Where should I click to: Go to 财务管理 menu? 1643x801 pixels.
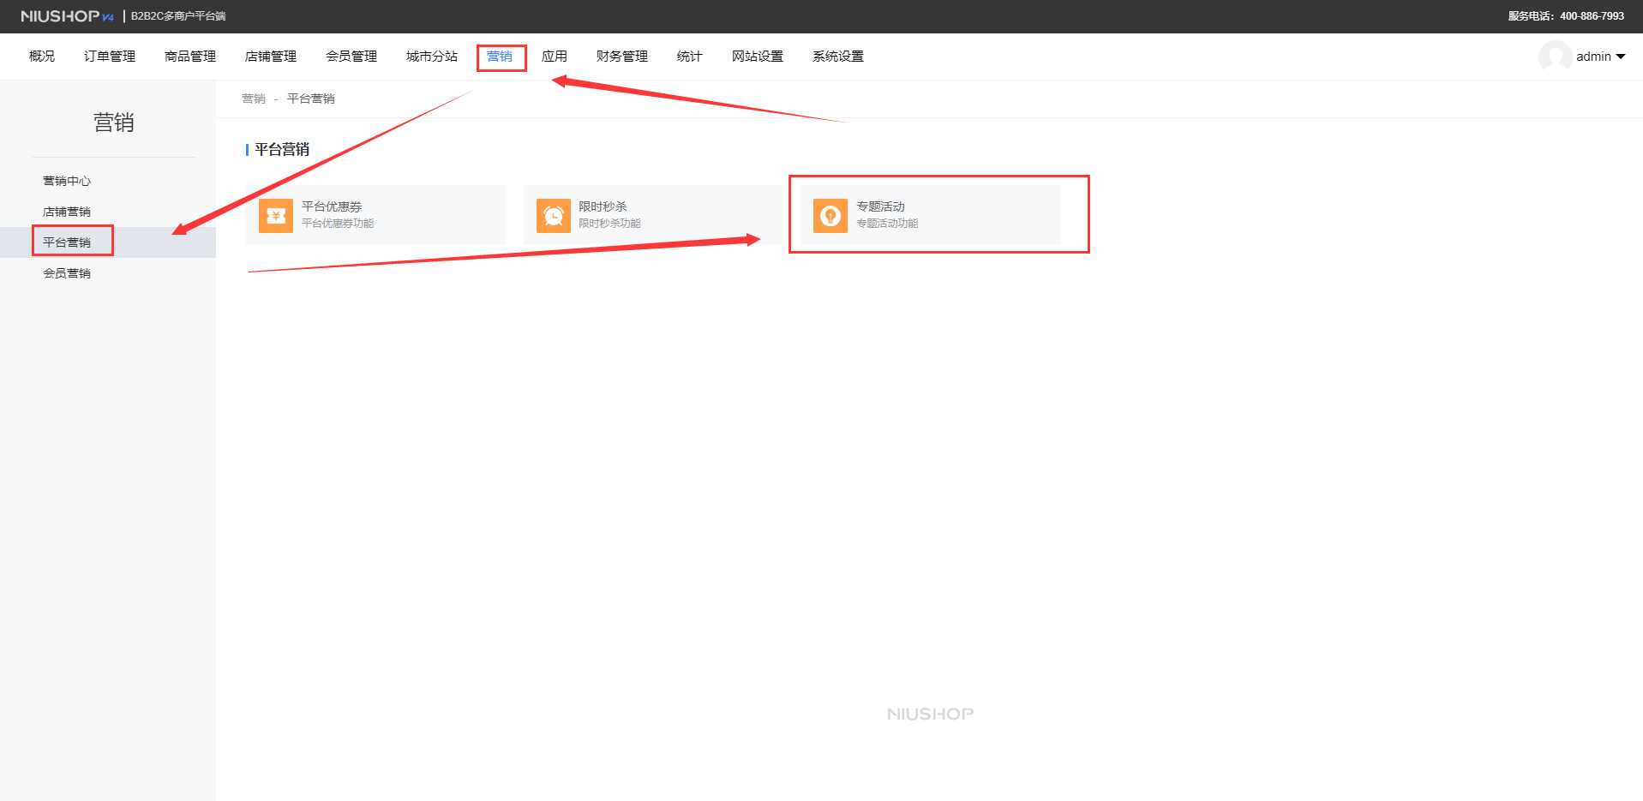pyautogui.click(x=622, y=57)
